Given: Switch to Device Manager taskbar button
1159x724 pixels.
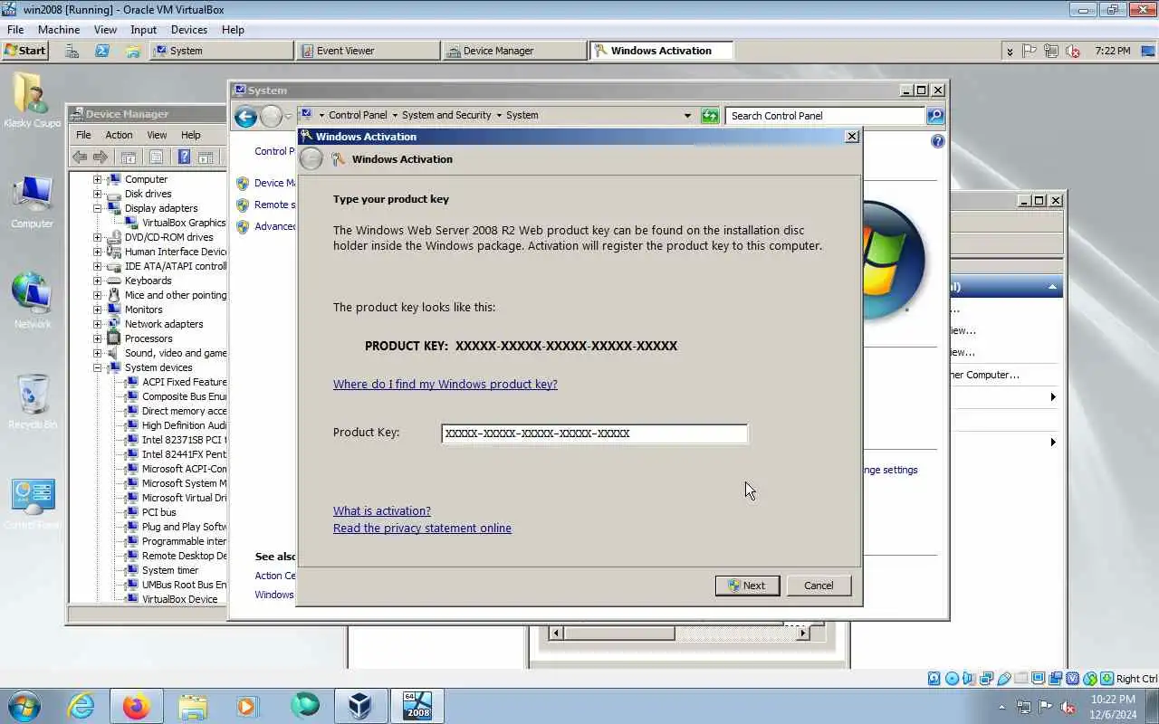Looking at the screenshot, I should [x=515, y=51].
